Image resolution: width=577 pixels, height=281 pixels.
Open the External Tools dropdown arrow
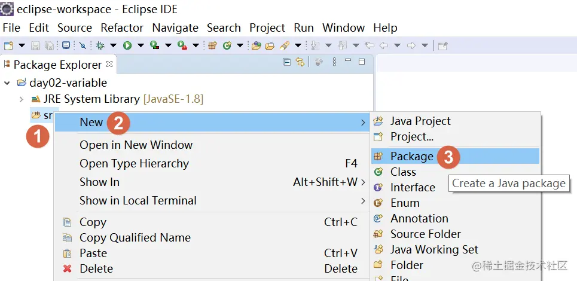pos(196,45)
